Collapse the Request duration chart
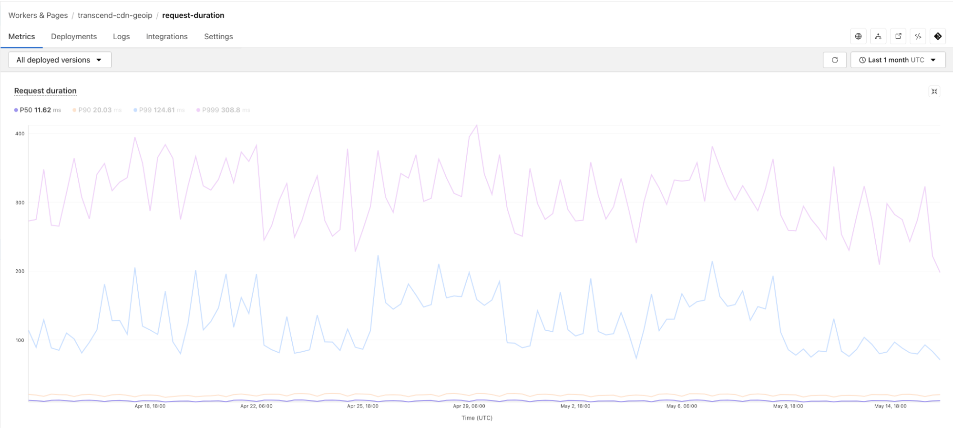This screenshot has width=953, height=428. click(934, 92)
